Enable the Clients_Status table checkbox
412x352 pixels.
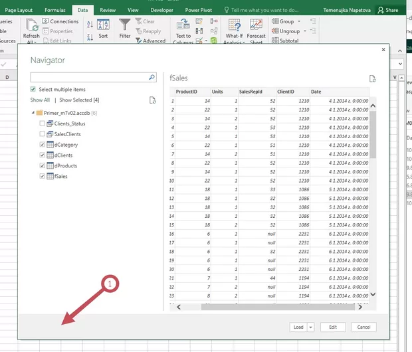coord(43,124)
